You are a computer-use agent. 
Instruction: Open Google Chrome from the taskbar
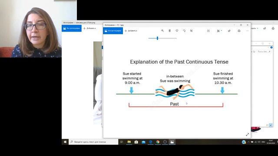(158, 142)
